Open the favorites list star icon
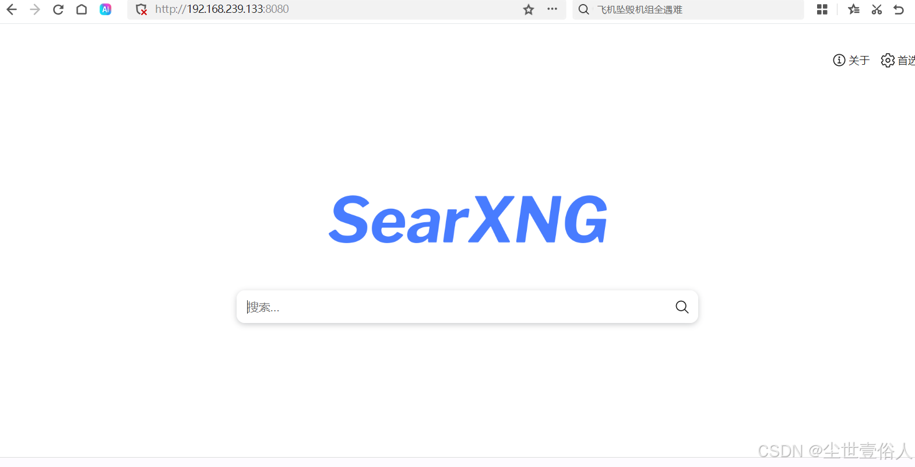The image size is (915, 467). [x=854, y=9]
